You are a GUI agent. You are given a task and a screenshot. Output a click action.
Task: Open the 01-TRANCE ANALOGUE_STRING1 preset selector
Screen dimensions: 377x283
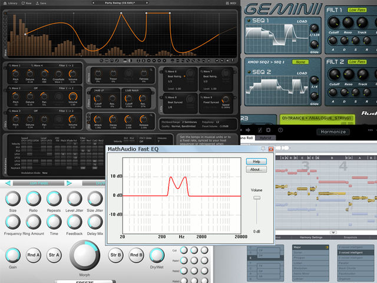point(317,118)
